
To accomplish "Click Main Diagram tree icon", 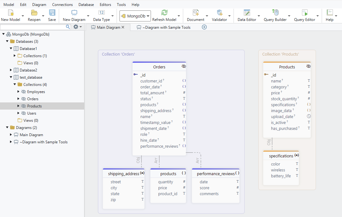I will click(16, 135).
